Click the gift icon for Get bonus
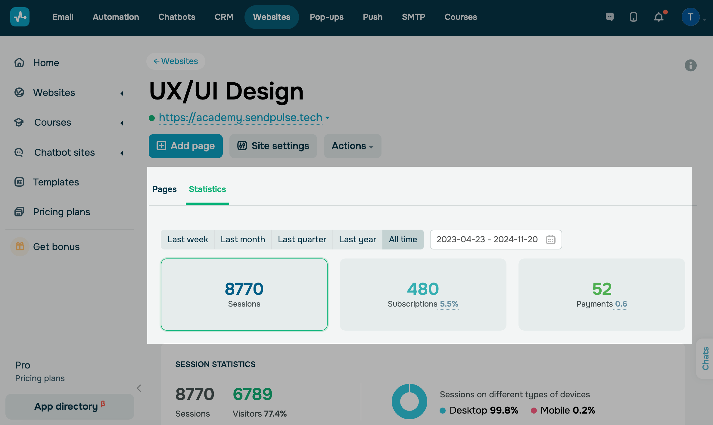The height and width of the screenshot is (425, 713). [x=20, y=246]
